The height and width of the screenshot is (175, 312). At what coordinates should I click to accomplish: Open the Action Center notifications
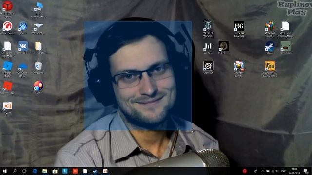point(306,171)
